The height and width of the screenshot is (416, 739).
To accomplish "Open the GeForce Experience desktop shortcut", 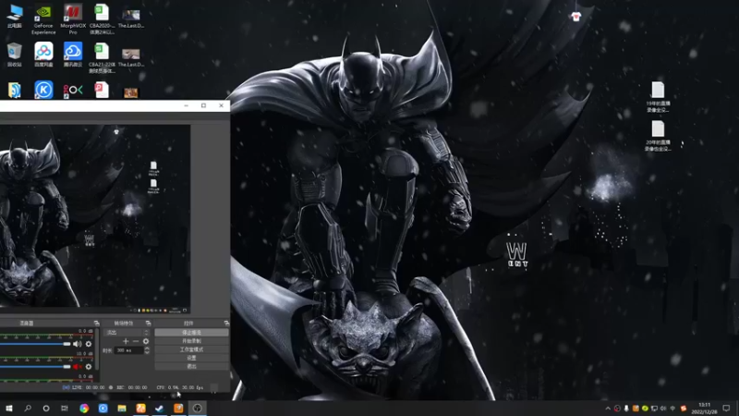I will point(43,18).
